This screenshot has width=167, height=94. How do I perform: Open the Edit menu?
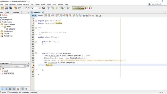point(2,4)
